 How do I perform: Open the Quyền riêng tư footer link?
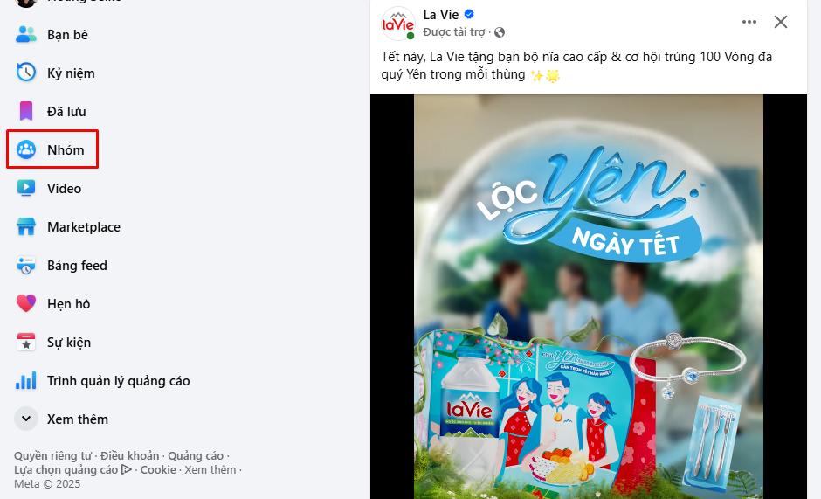52,455
